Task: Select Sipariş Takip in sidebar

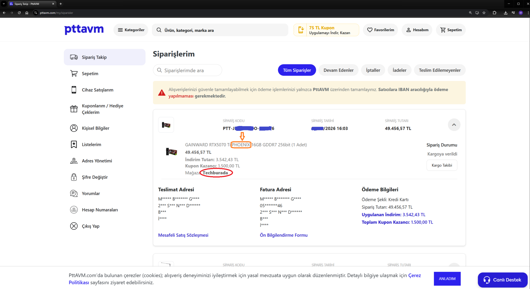Action: pos(105,57)
